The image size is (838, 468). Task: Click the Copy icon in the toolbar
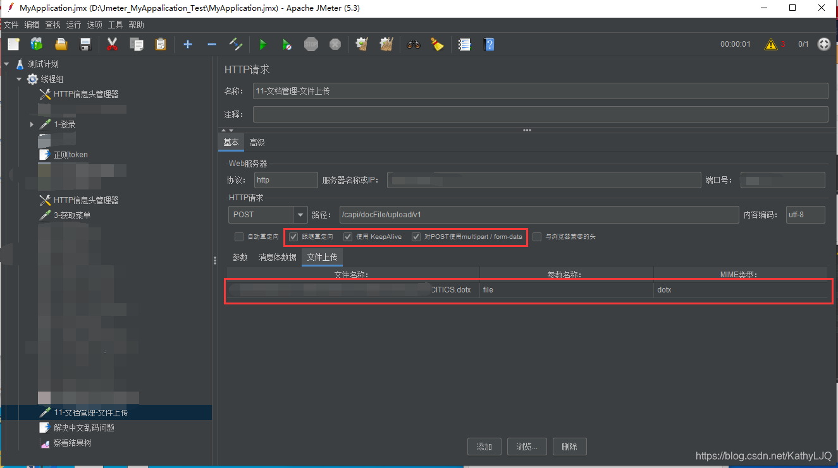coord(137,44)
